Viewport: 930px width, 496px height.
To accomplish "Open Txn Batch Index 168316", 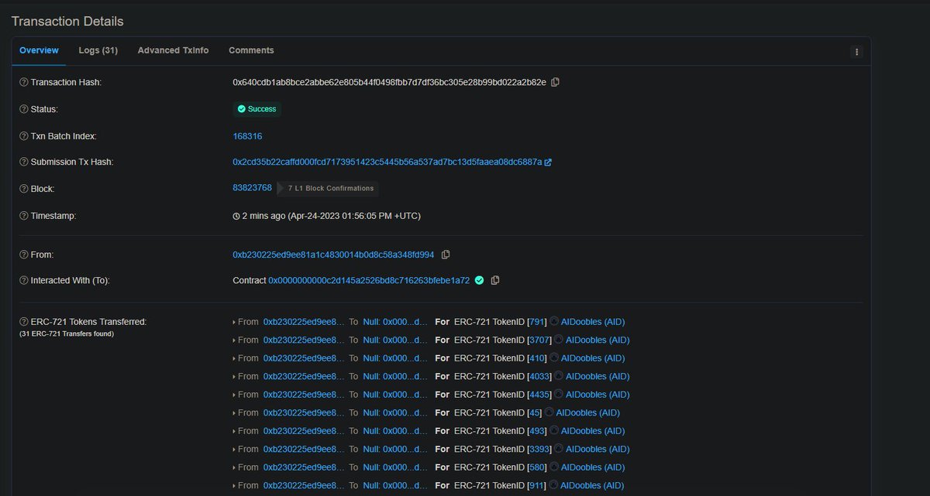I will pyautogui.click(x=247, y=135).
